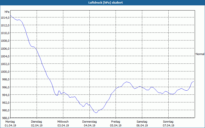The height and width of the screenshot is (128, 205).
Task: Click the '998,0' axis value
Action: tap(6, 79)
